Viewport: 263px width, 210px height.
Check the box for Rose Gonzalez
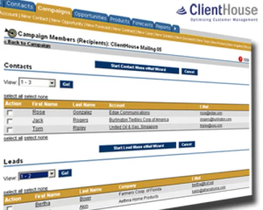pyautogui.click(x=9, y=112)
